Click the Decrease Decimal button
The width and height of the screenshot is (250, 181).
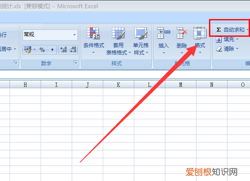73,50
